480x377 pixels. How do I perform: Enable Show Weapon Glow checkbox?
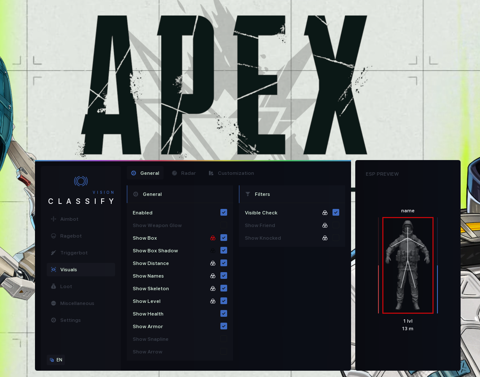click(x=224, y=225)
